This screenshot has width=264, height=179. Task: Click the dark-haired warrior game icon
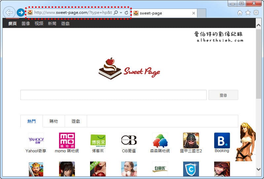click(x=67, y=169)
